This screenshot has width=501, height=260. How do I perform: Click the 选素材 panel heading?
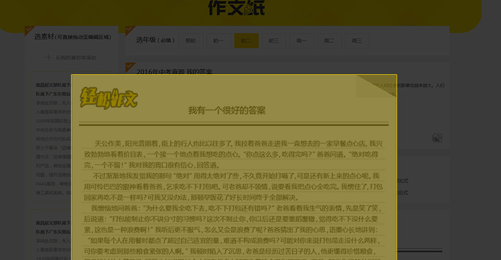(73, 37)
